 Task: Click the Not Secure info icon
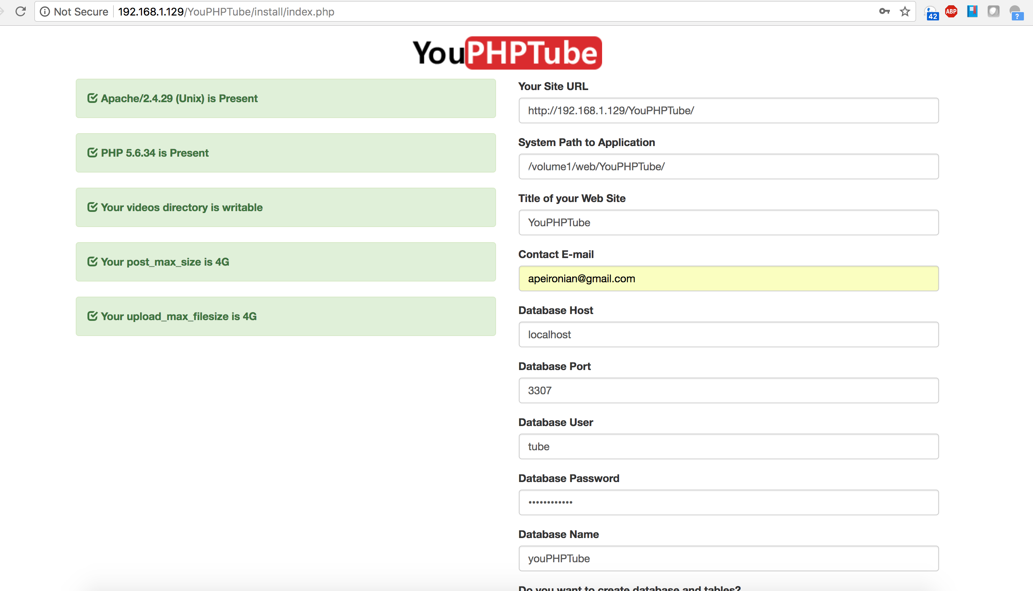(x=44, y=12)
